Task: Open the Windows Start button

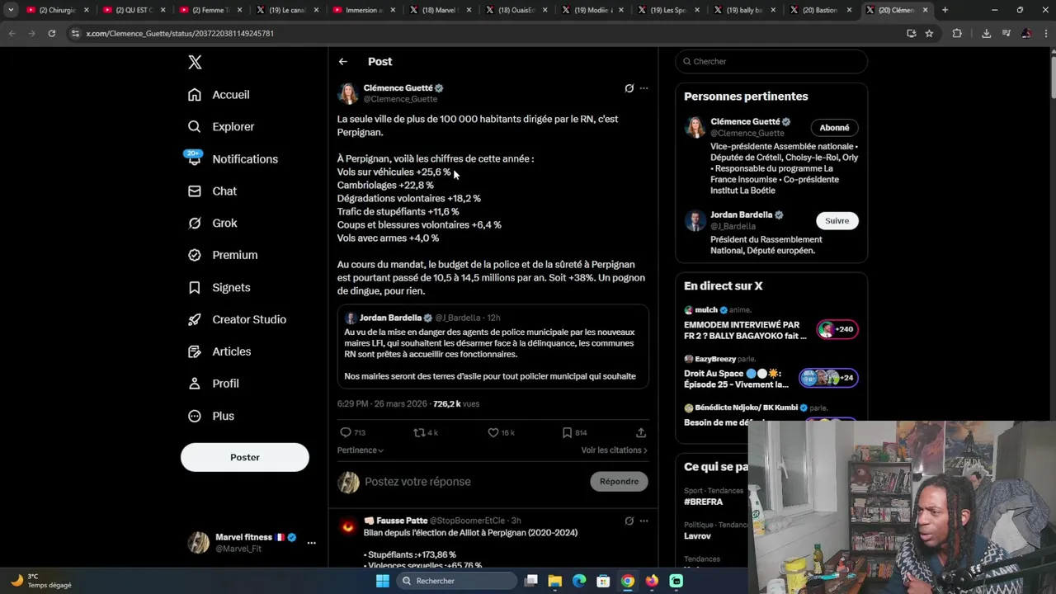Action: click(382, 581)
